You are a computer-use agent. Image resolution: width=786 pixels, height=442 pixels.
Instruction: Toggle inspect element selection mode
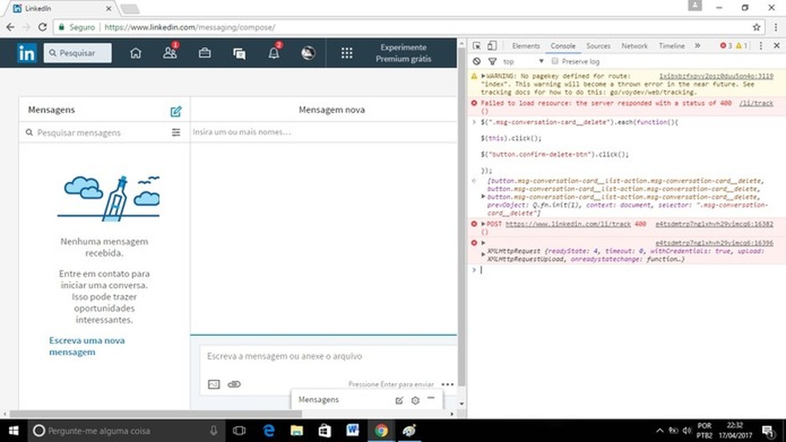tap(477, 46)
